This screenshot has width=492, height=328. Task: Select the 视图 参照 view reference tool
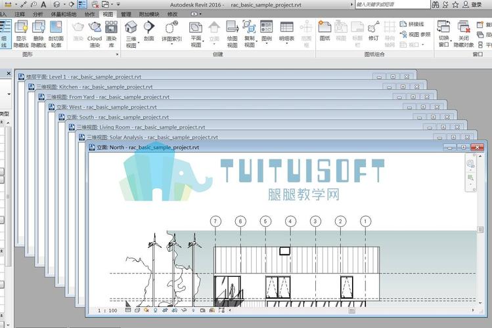pos(414,34)
